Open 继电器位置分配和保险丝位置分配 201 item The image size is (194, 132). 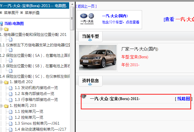coord(33,34)
